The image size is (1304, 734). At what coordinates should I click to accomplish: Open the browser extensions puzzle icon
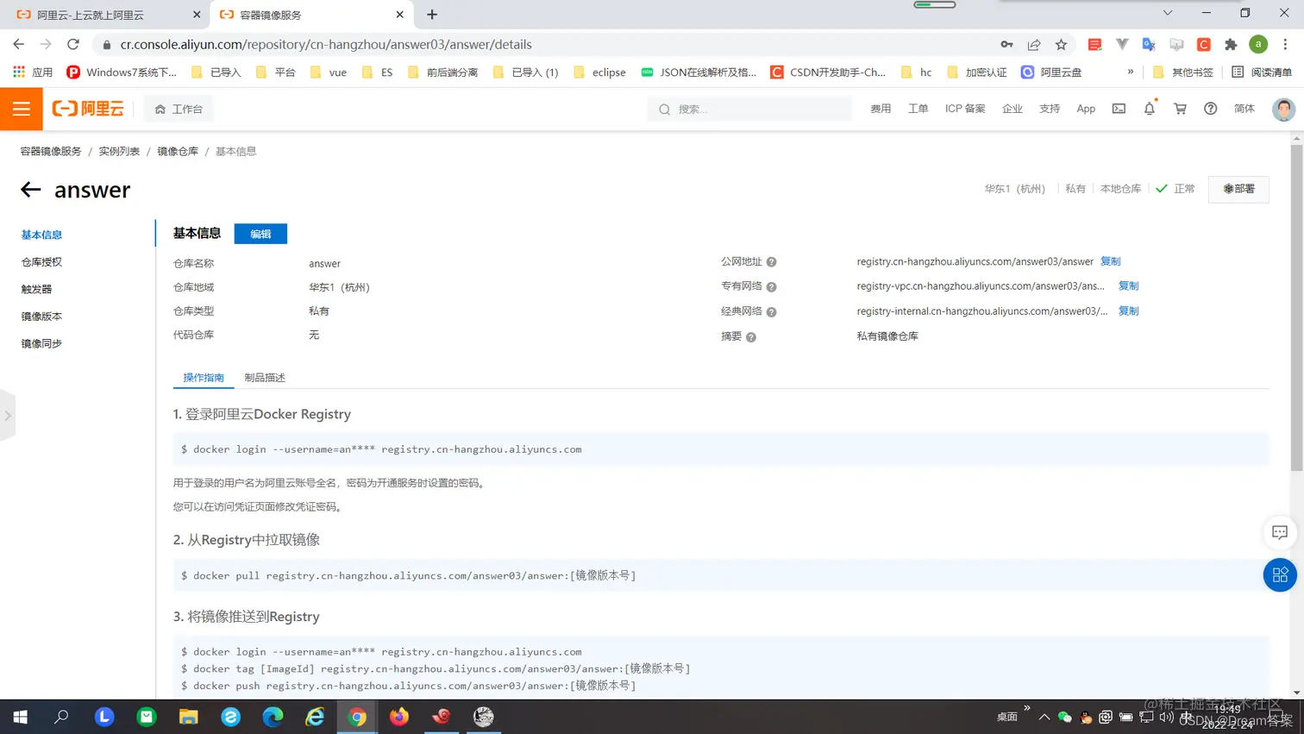coord(1231,44)
